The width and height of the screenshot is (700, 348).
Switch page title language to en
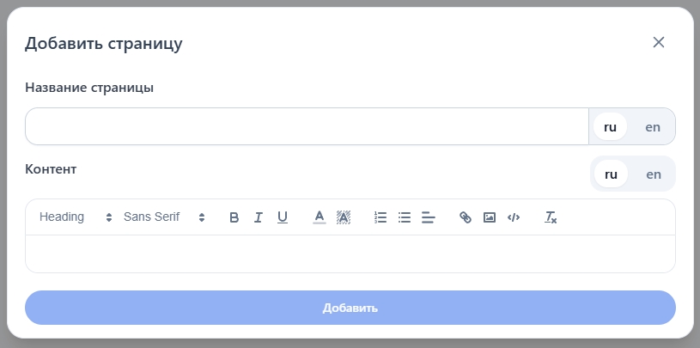(x=653, y=126)
